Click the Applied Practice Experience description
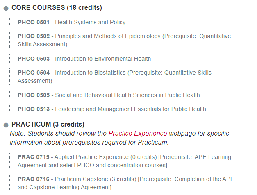Screen dimensions: 257x195 click(x=125, y=161)
